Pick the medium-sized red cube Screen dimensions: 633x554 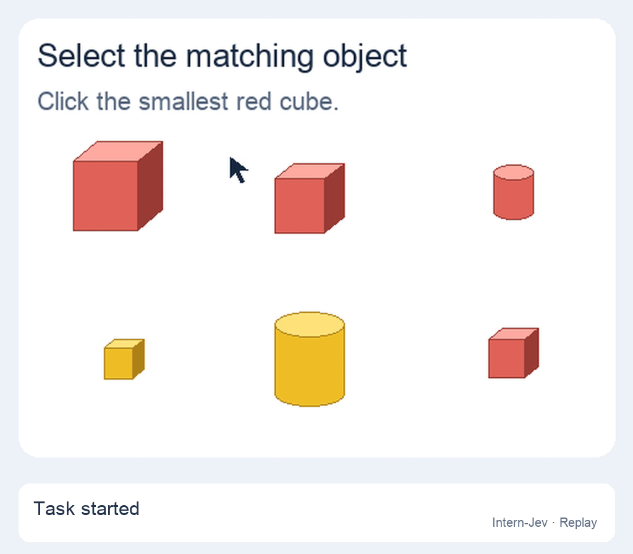pos(310,198)
